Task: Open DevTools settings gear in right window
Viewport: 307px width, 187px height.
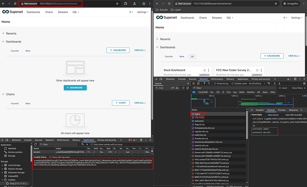Action: 295,79
